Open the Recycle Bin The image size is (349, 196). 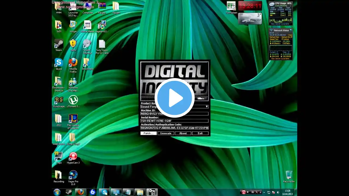[289, 175]
